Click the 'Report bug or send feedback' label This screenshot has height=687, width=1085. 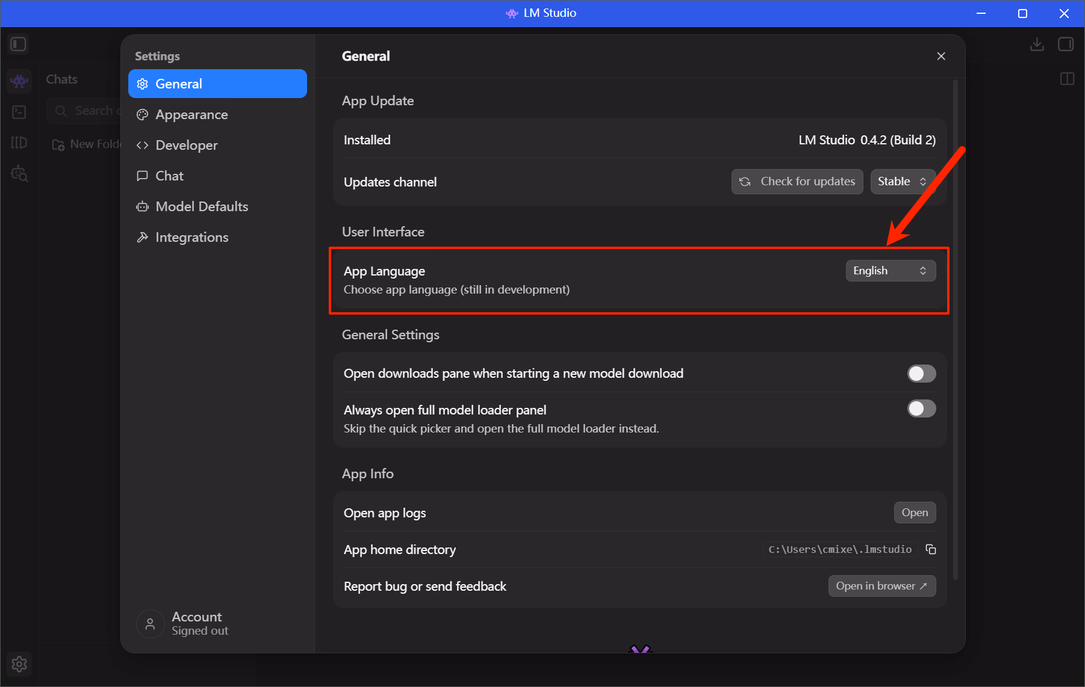(425, 587)
